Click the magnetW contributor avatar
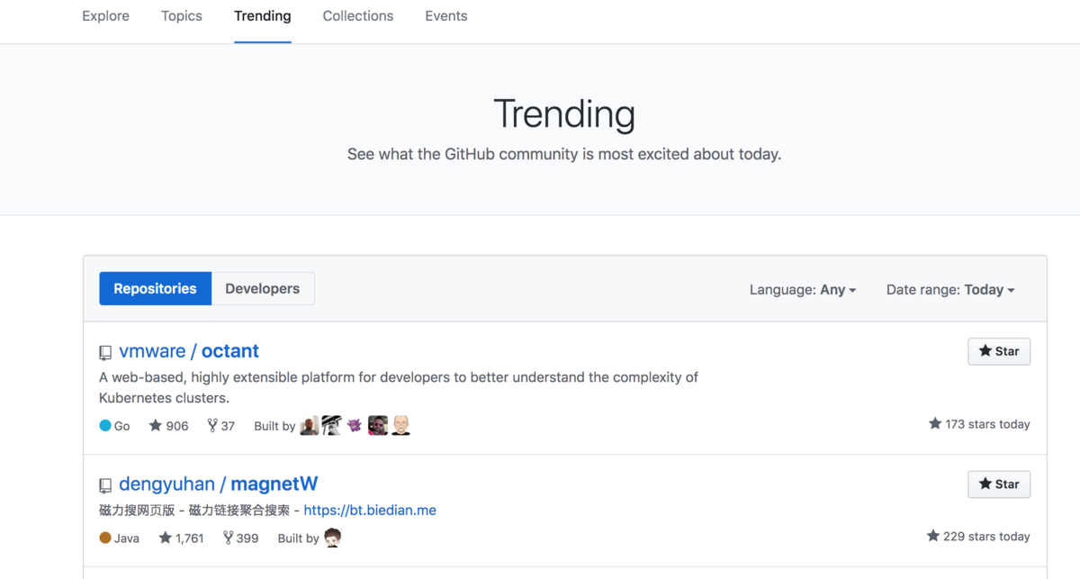Screen dimensions: 1080x579 click(x=333, y=538)
